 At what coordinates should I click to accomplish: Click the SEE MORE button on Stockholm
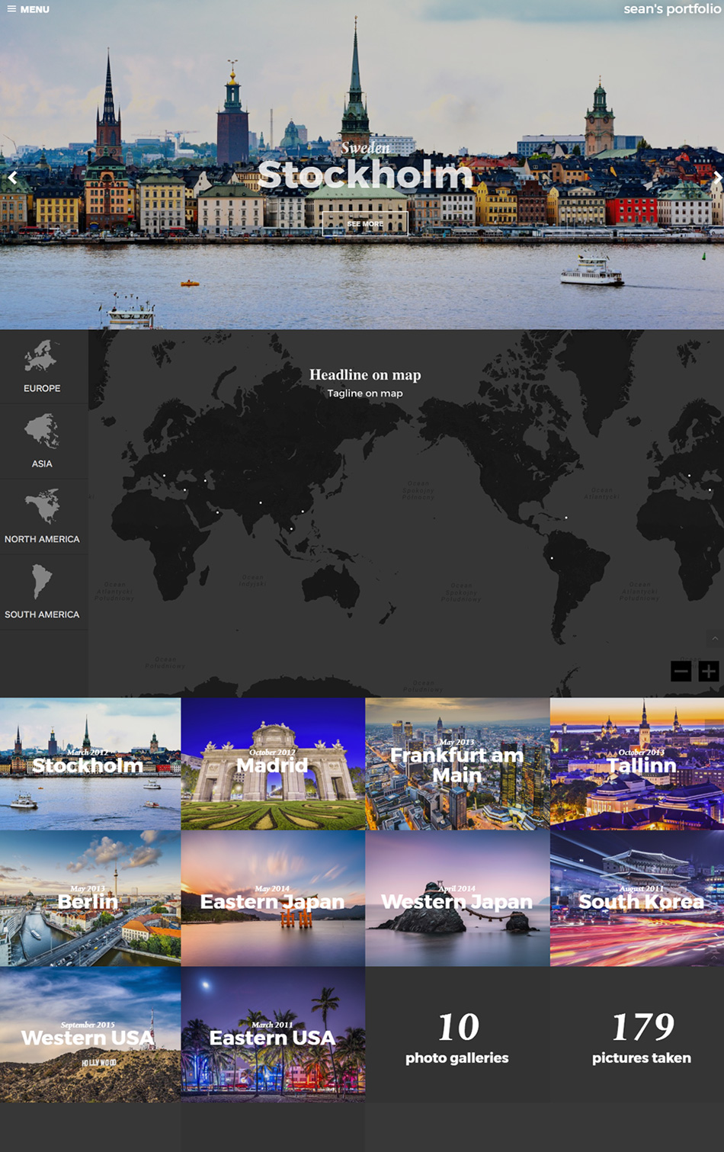(x=365, y=224)
